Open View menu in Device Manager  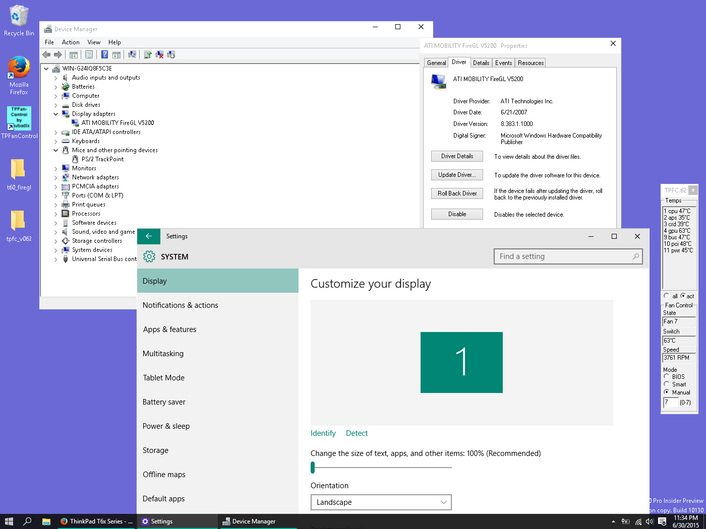[x=94, y=42]
